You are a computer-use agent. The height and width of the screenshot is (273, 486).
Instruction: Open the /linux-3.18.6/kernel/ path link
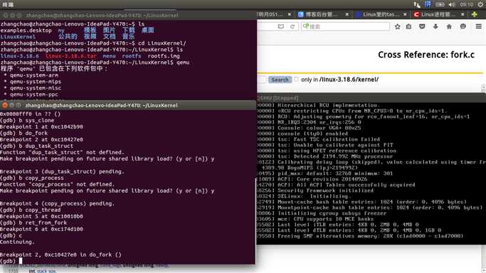point(349,80)
